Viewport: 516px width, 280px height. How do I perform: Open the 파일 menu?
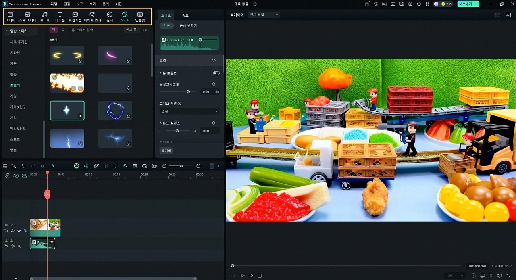coord(54,4)
